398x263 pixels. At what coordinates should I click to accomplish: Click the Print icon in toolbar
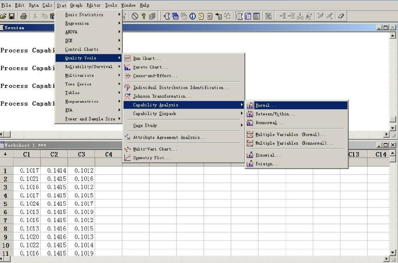pos(23,16)
